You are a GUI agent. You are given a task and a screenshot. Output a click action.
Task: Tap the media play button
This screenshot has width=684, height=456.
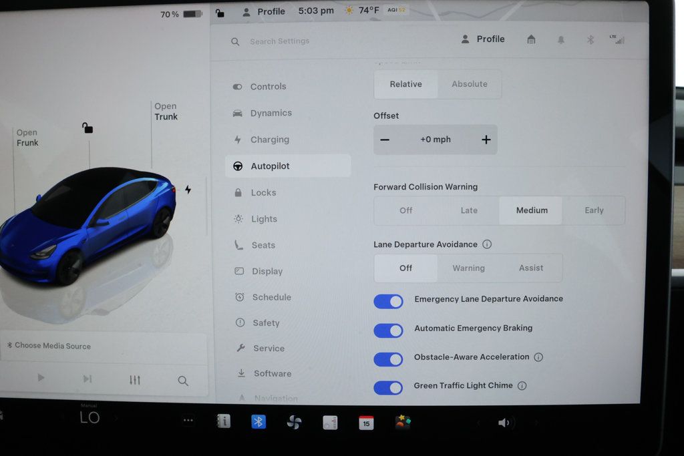(x=41, y=377)
